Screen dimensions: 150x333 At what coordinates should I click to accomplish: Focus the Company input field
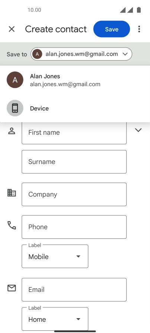(x=74, y=194)
